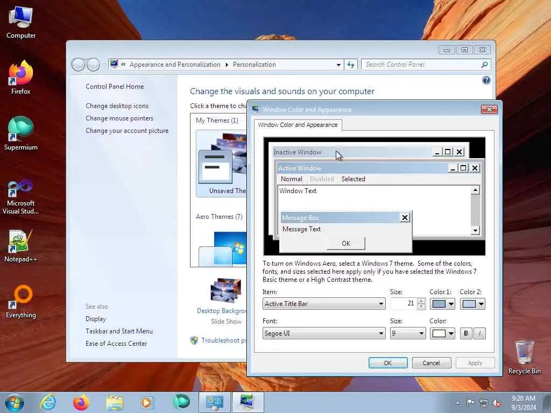Open the Windows Start button

(15, 402)
